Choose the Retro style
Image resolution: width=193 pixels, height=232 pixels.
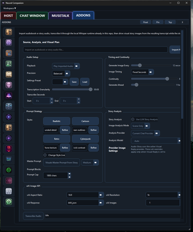point(56,139)
